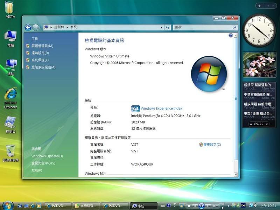The height and width of the screenshot is (210, 280).
Task: Open 效能(P) Performance link
Action: tap(37, 170)
